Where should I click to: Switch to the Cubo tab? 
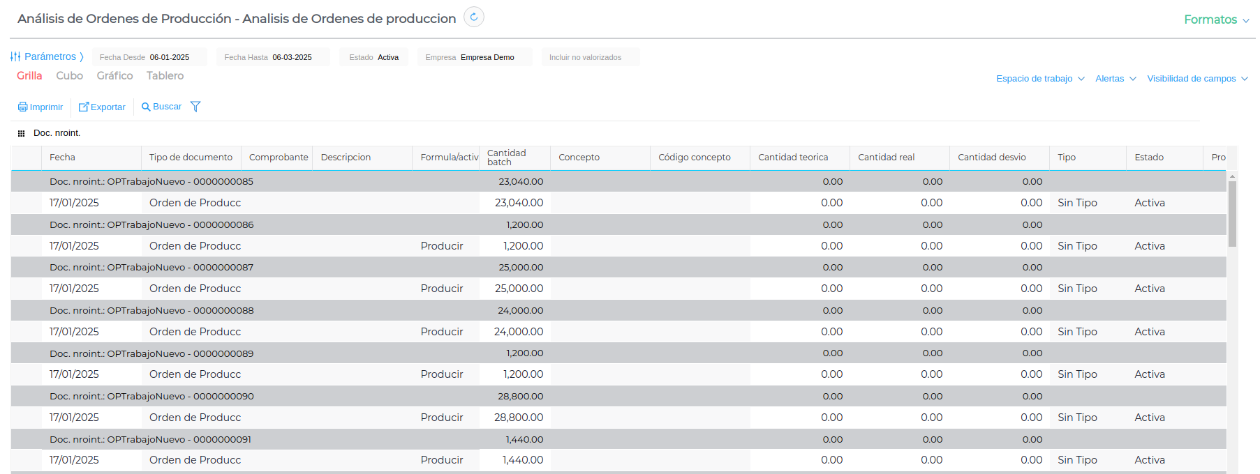point(70,76)
